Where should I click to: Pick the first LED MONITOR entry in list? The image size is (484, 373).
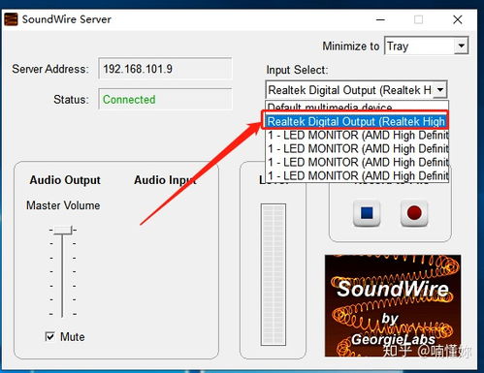[357, 136]
